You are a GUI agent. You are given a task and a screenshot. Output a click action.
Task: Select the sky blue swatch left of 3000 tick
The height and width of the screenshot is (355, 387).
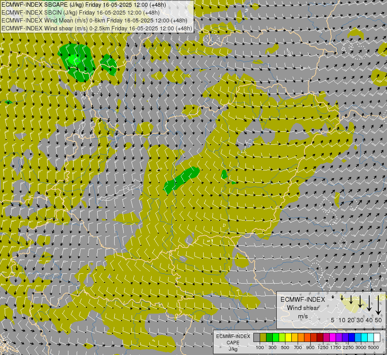click(358, 338)
